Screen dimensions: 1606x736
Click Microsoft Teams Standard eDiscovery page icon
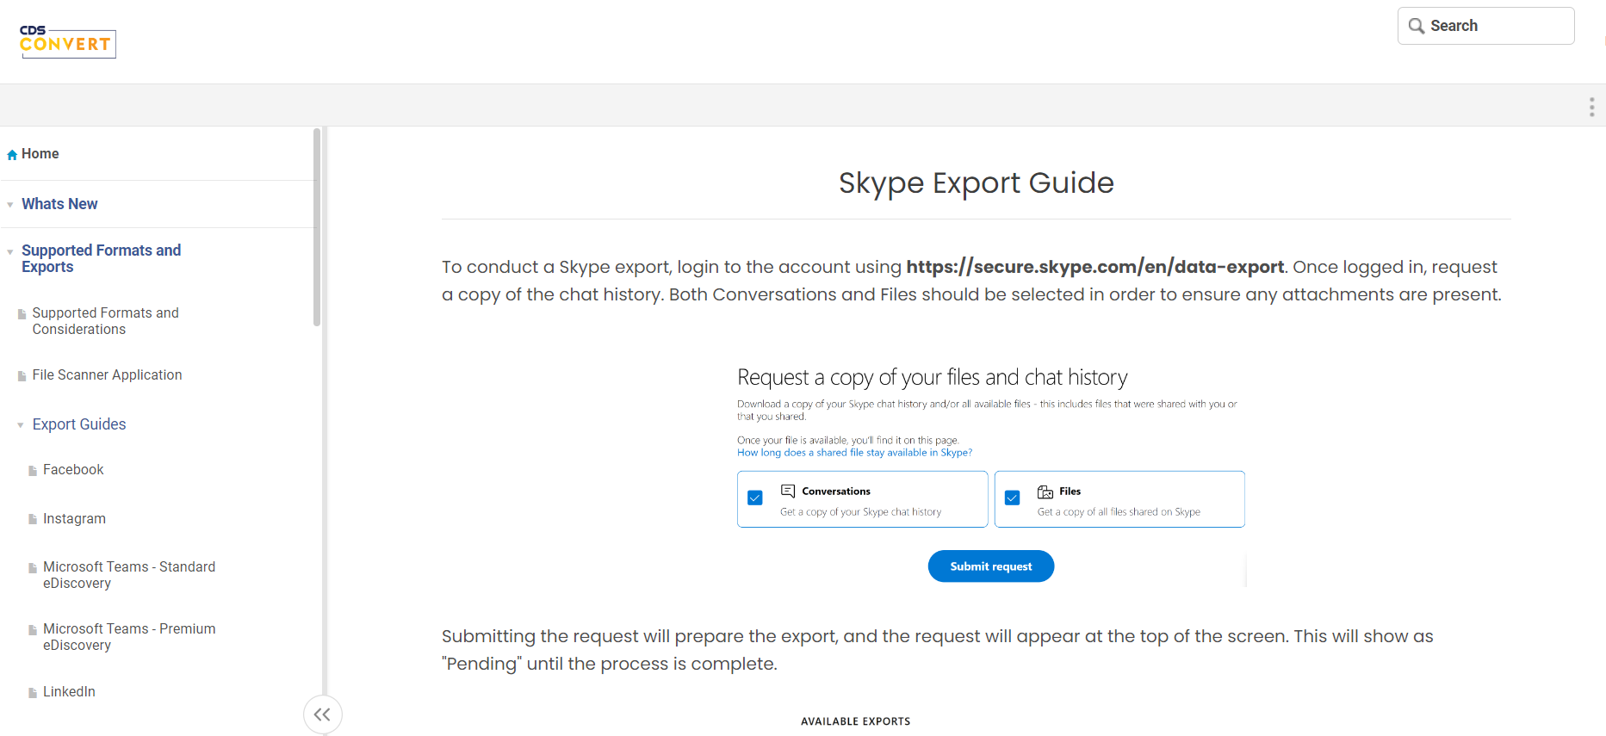[33, 568]
